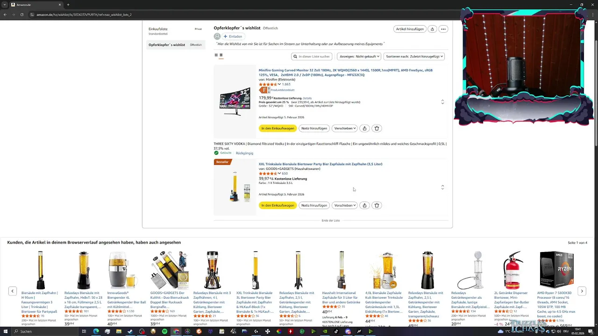Screen dimensions: 598x336
Task: Click Rückgängig to undo the vodka deletion
Action: pyautogui.click(x=244, y=153)
